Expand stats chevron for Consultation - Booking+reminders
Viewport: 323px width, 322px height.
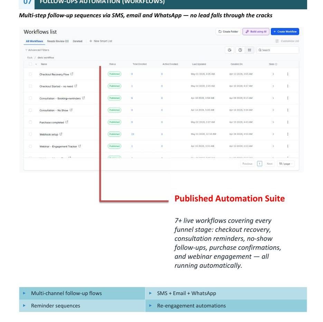pos(273,98)
